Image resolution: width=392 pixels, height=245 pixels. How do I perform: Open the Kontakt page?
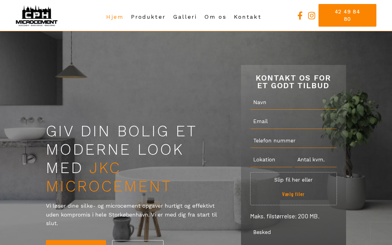tap(247, 17)
